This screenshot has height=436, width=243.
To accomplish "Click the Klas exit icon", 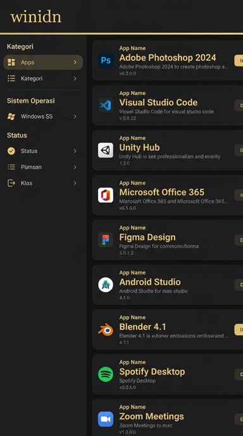I will pyautogui.click(x=11, y=183).
